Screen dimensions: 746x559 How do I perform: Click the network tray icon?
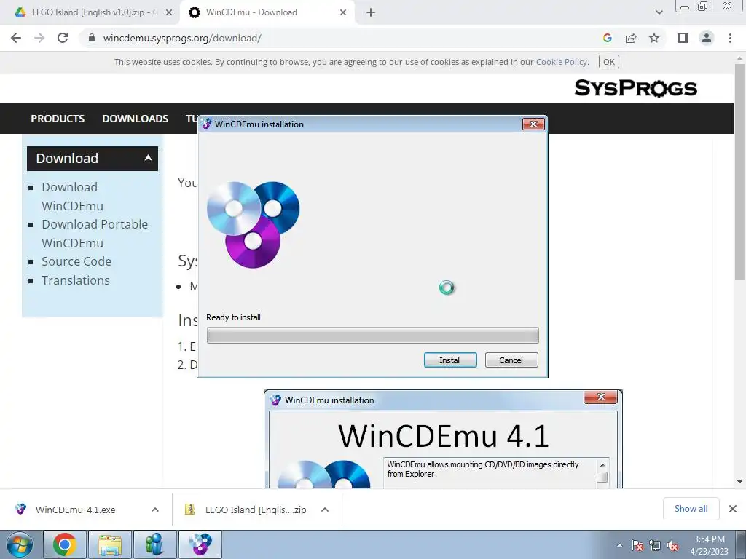coord(655,545)
